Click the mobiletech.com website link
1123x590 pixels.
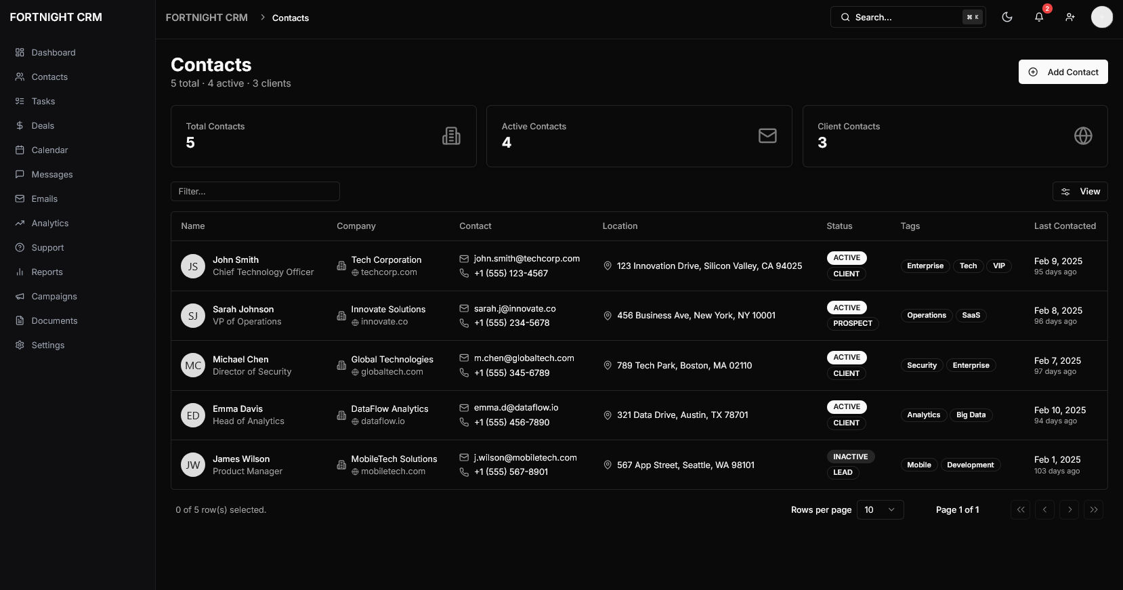pos(393,471)
